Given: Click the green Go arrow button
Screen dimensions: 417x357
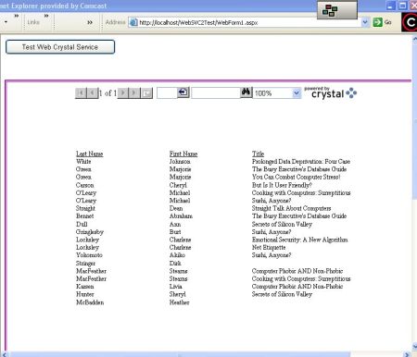Looking at the screenshot, I should [x=377, y=22].
